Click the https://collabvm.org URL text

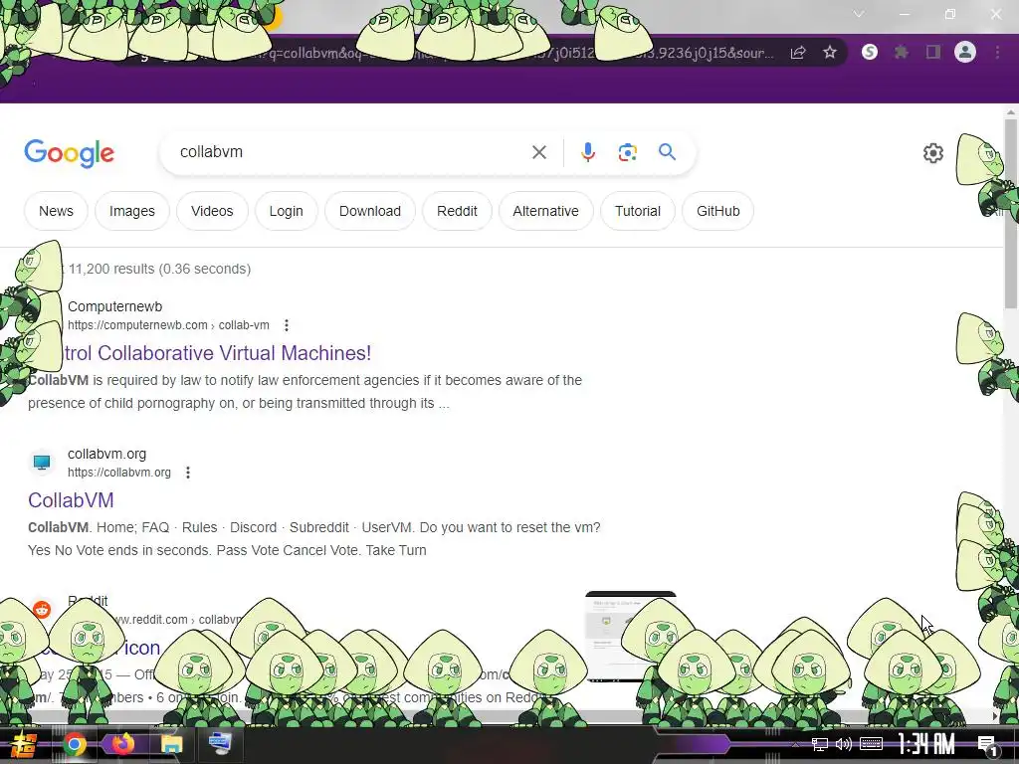[119, 473]
